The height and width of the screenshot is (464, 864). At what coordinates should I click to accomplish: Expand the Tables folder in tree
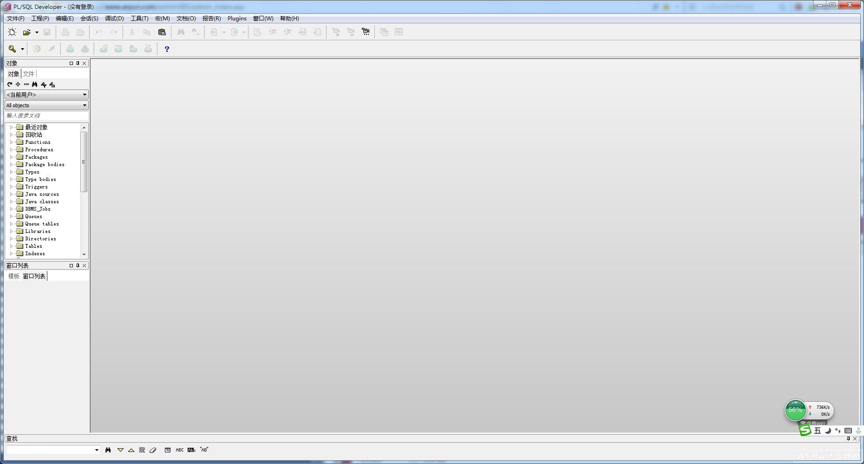click(x=11, y=246)
